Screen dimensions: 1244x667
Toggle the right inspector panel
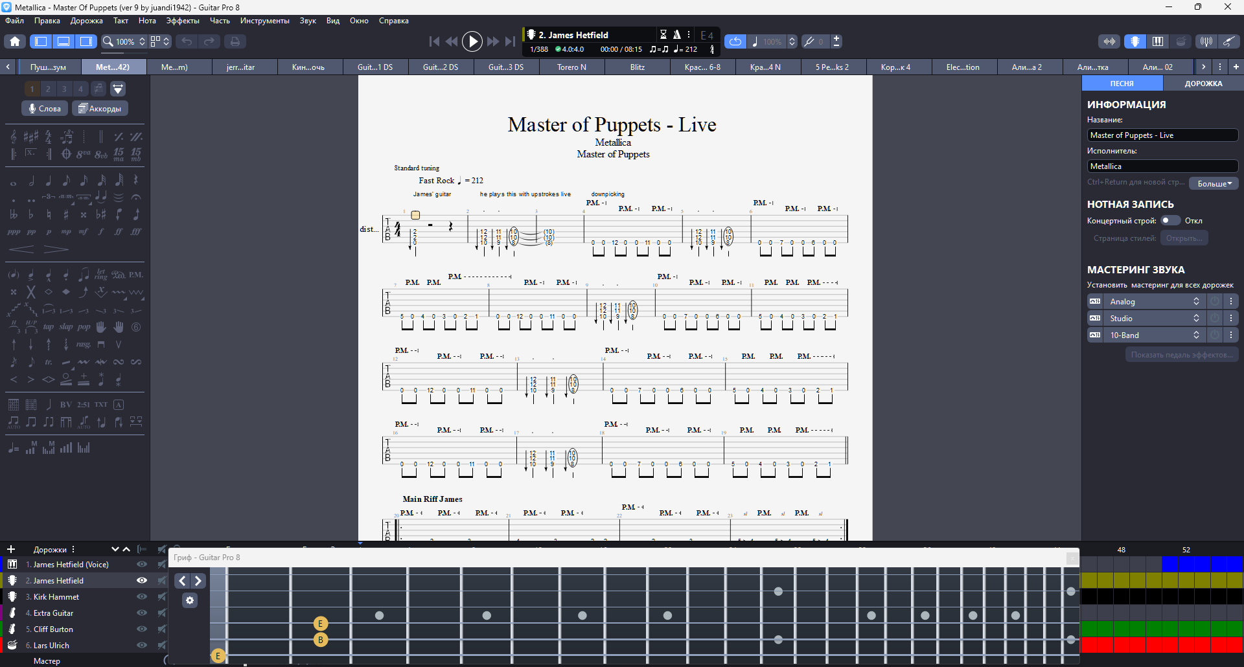pos(86,41)
